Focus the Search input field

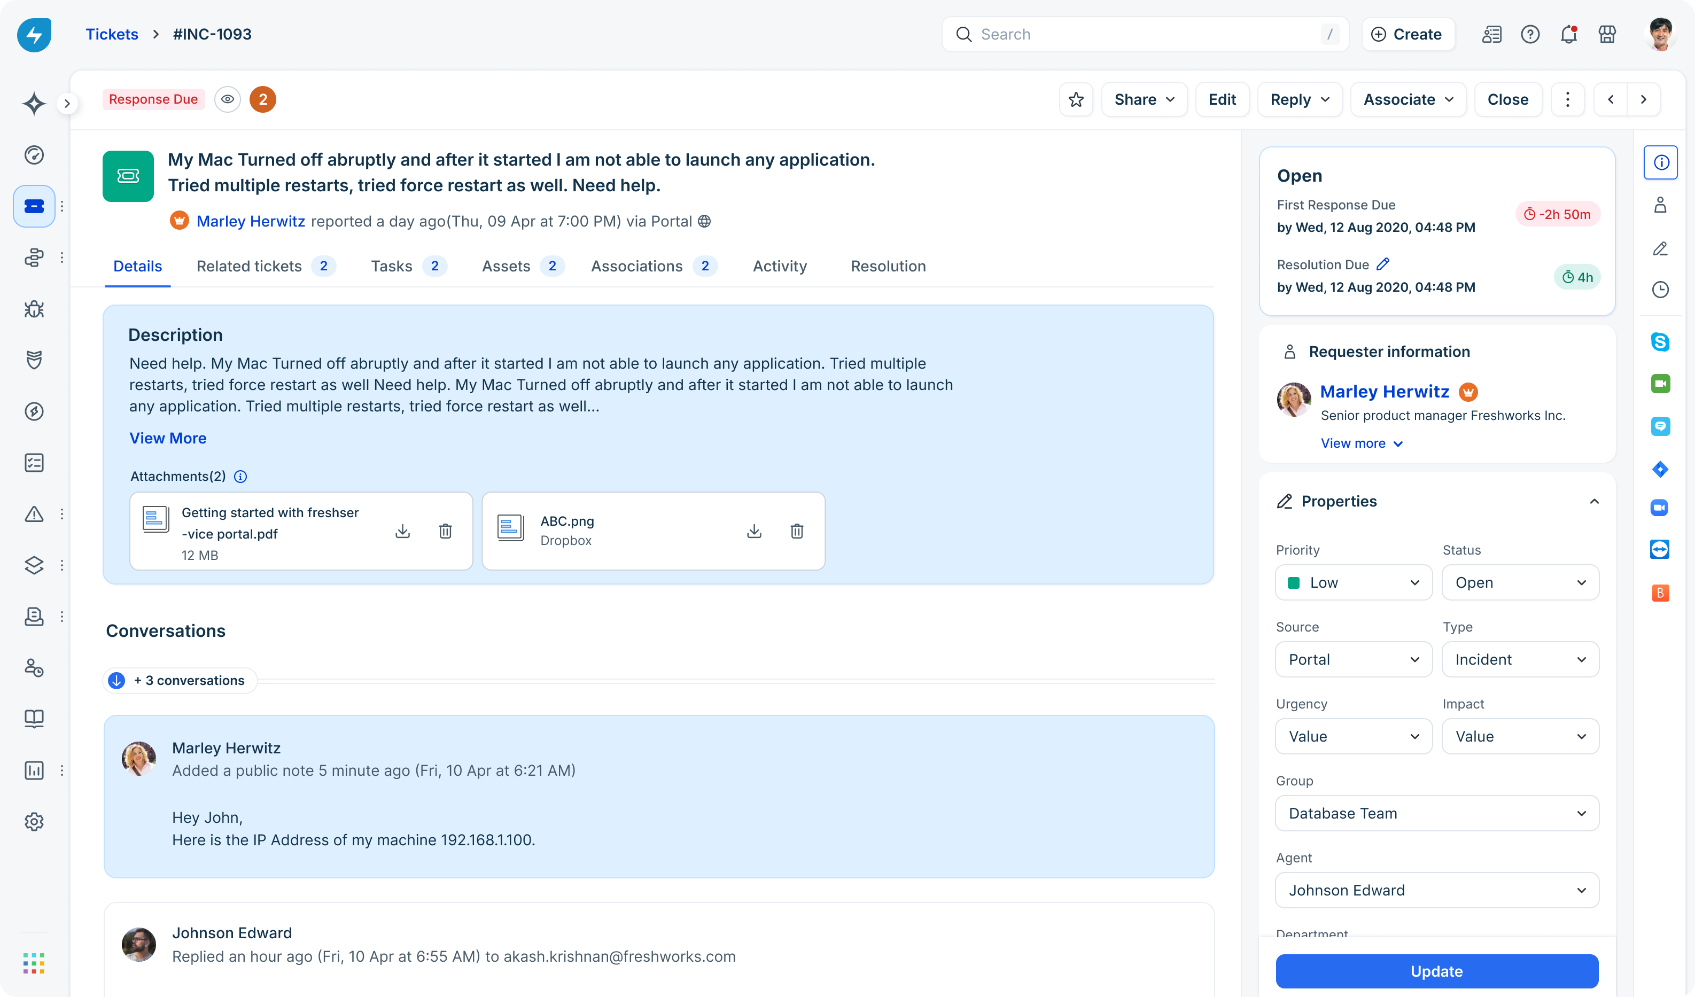tap(1144, 34)
